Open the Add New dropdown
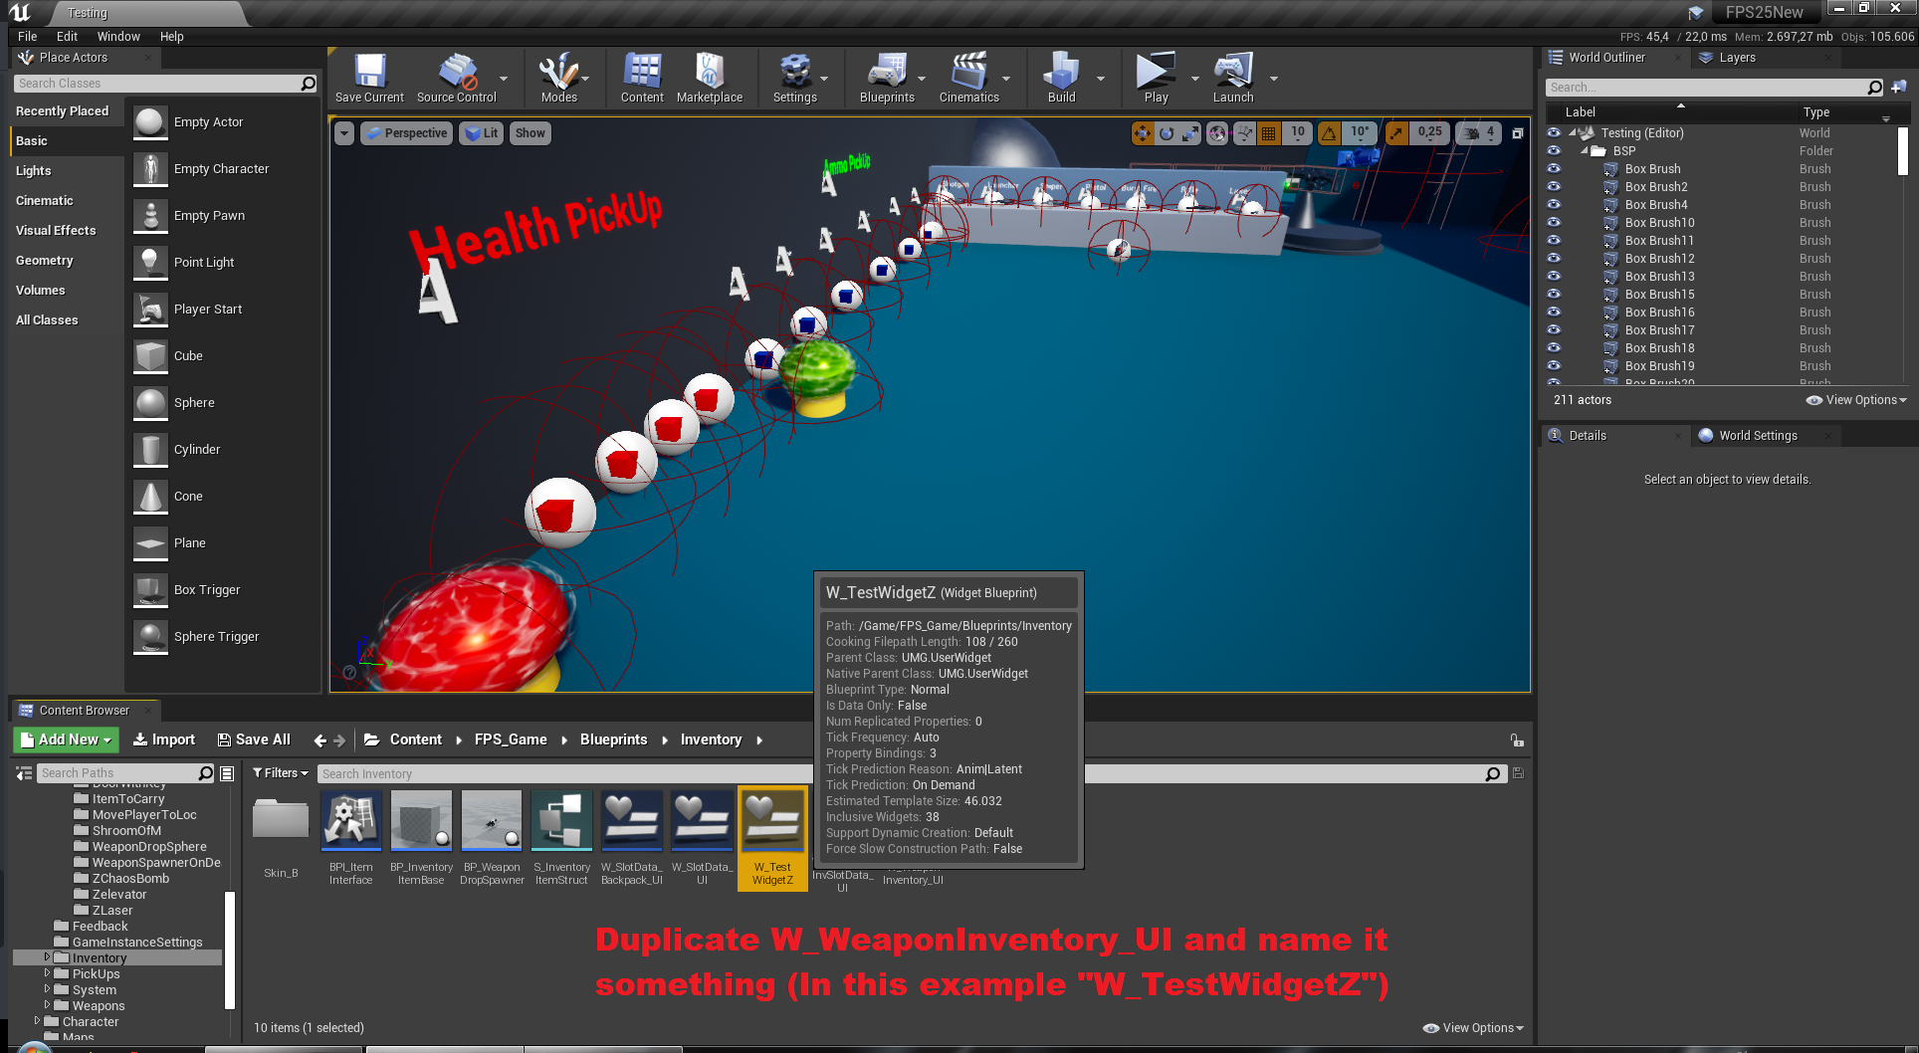Screen dimensions: 1919x1053 point(67,739)
